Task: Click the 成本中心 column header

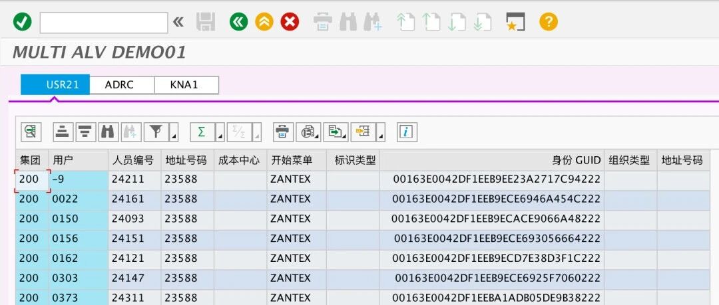Action: [240, 160]
